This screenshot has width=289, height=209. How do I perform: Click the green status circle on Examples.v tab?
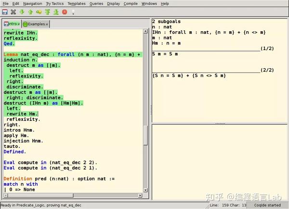point(25,24)
